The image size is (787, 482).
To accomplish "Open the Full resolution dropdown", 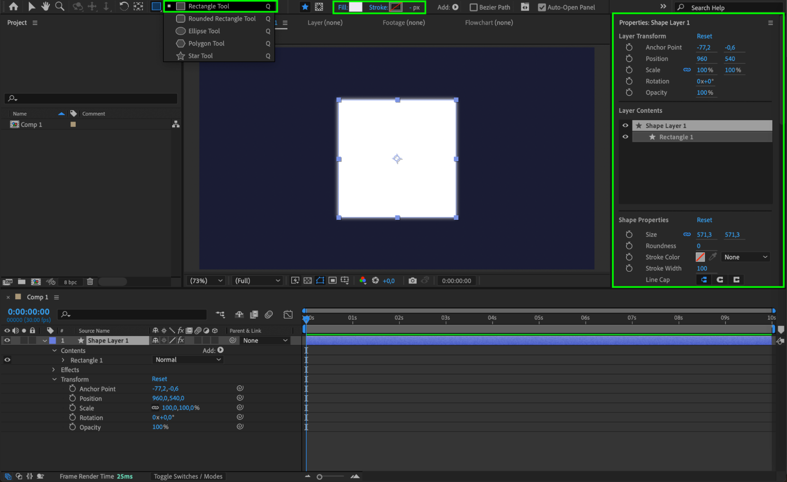I will tap(257, 281).
